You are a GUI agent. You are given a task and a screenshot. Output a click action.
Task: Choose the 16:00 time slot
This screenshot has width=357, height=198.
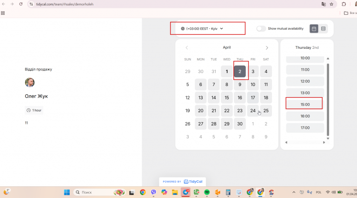click(305, 116)
